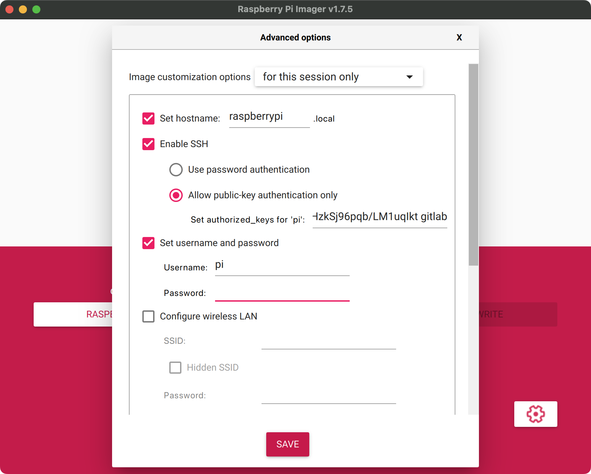
Task: Click the red macOS close window button
Action: pos(9,9)
